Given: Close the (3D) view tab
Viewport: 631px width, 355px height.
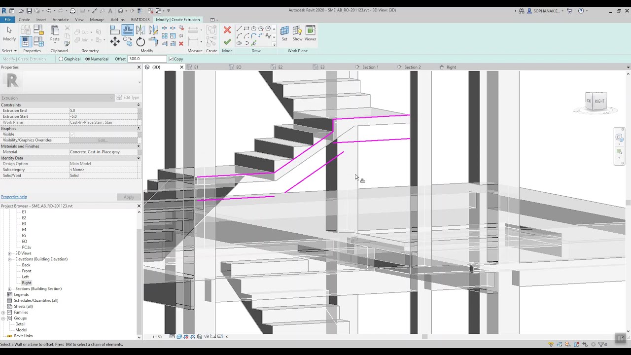Looking at the screenshot, I should point(181,67).
